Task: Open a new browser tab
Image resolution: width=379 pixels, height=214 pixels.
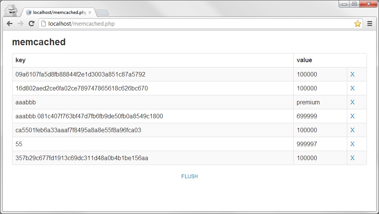Action: pyautogui.click(x=102, y=13)
